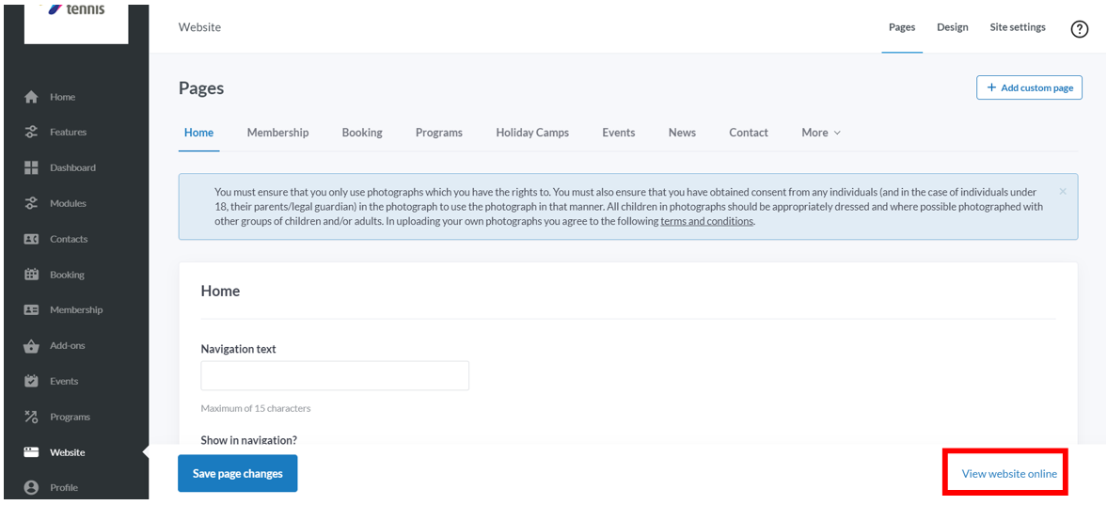
Task: Open the Features sliders icon in sidebar
Action: coord(31,132)
